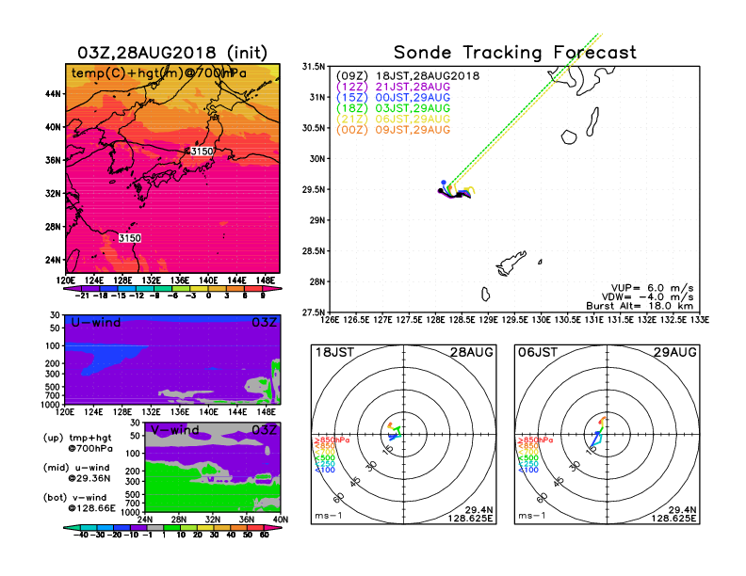Screen dimensions: 746x576
Task: Click the '<100' legend in the 06JST hodograph
Action: [527, 470]
